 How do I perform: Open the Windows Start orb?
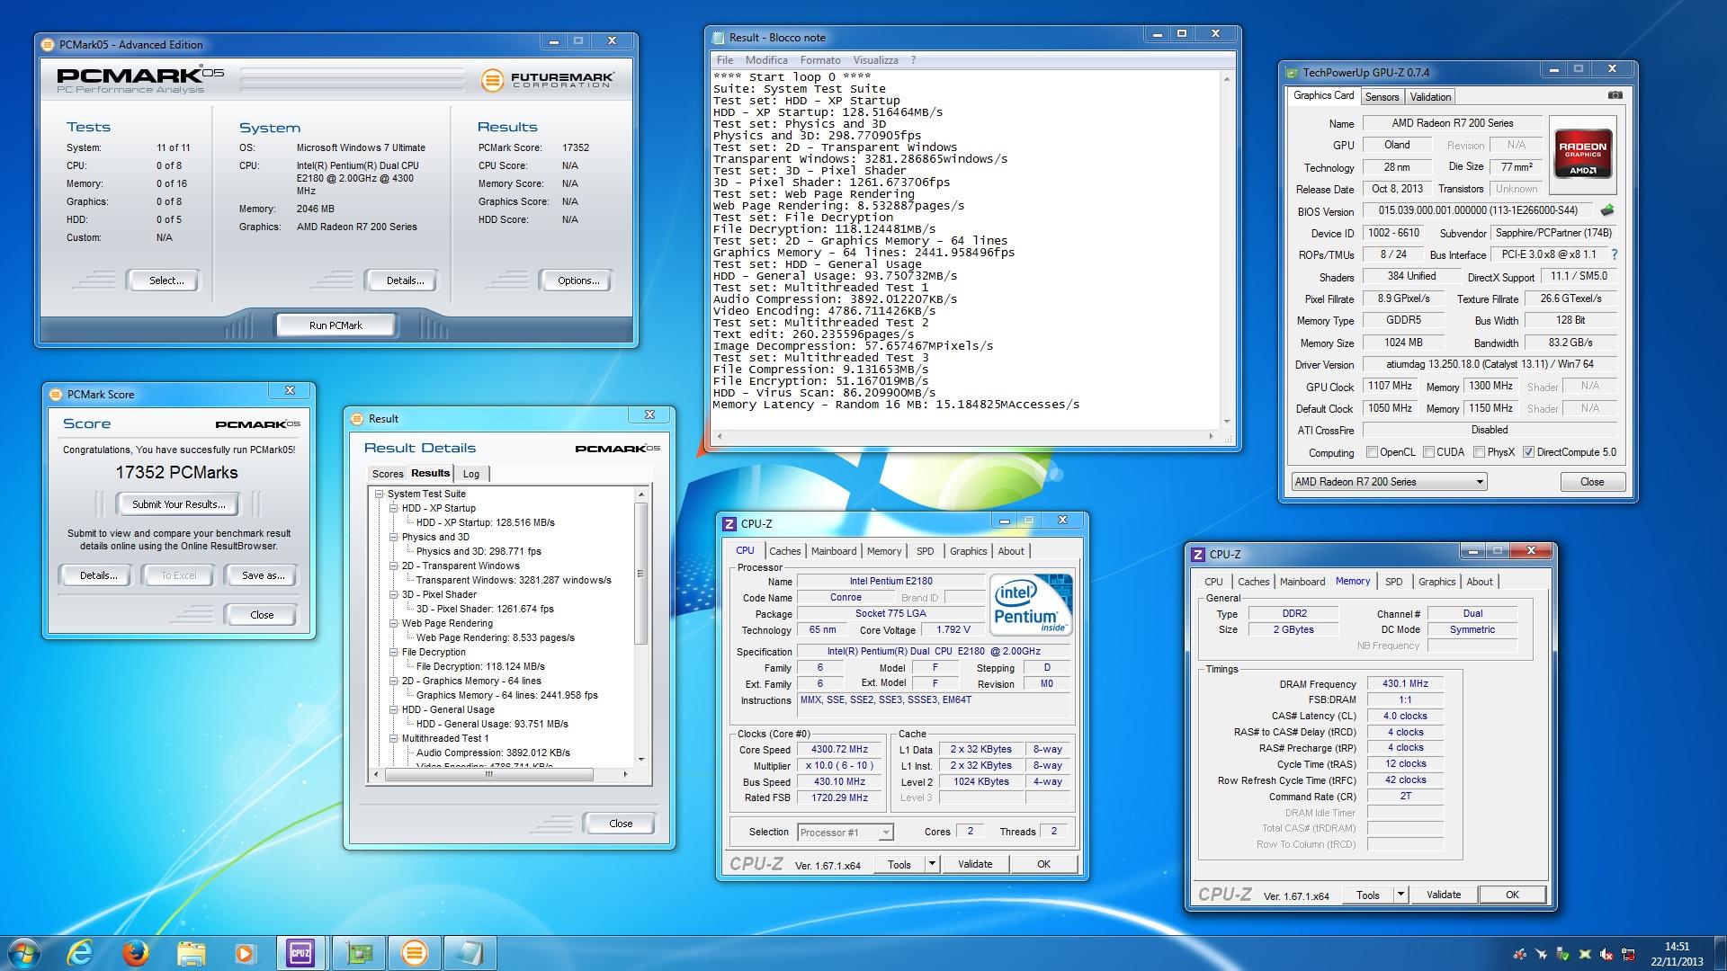[x=23, y=953]
